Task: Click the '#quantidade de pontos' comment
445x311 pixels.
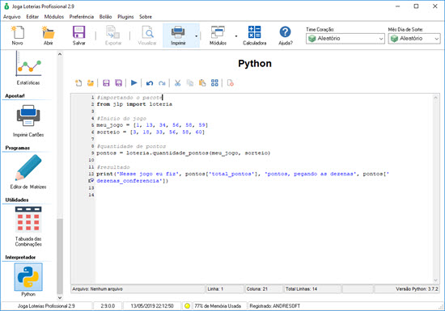Action: 131,146
